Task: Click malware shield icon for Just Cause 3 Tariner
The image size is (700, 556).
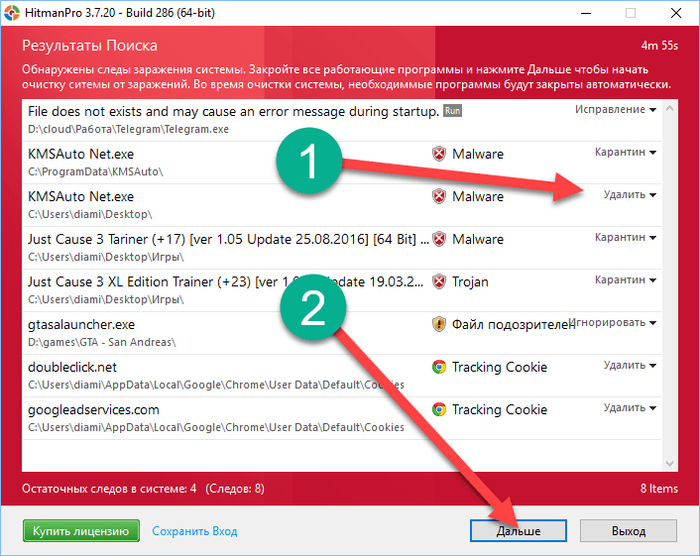Action: 439,239
